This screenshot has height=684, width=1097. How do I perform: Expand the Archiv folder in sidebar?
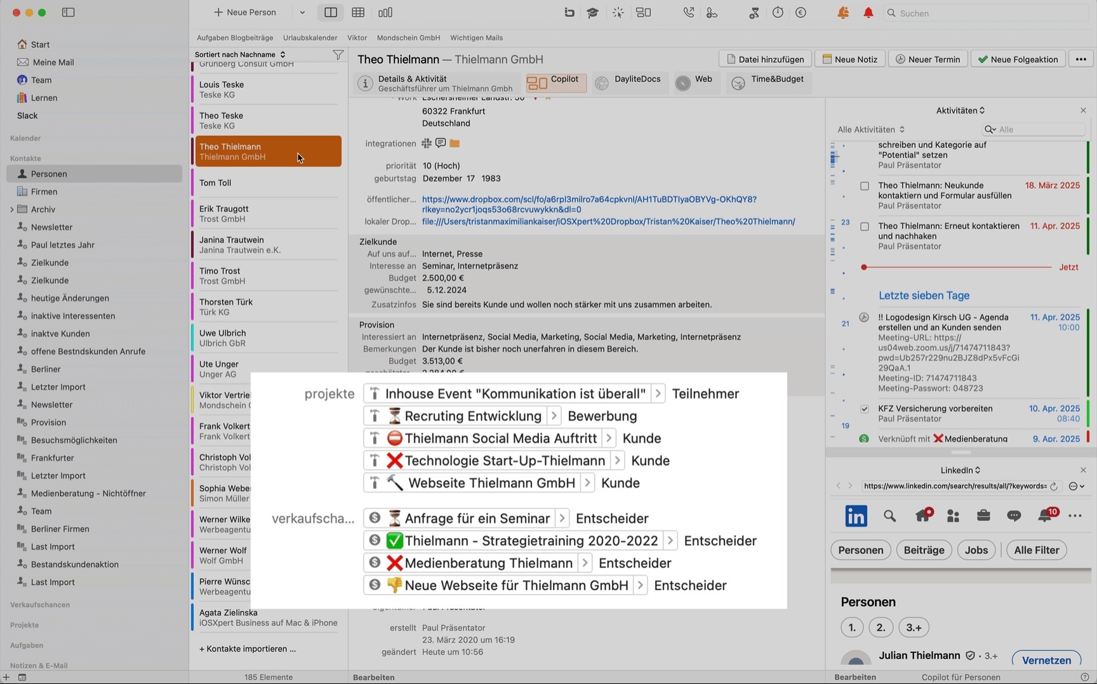coord(11,209)
